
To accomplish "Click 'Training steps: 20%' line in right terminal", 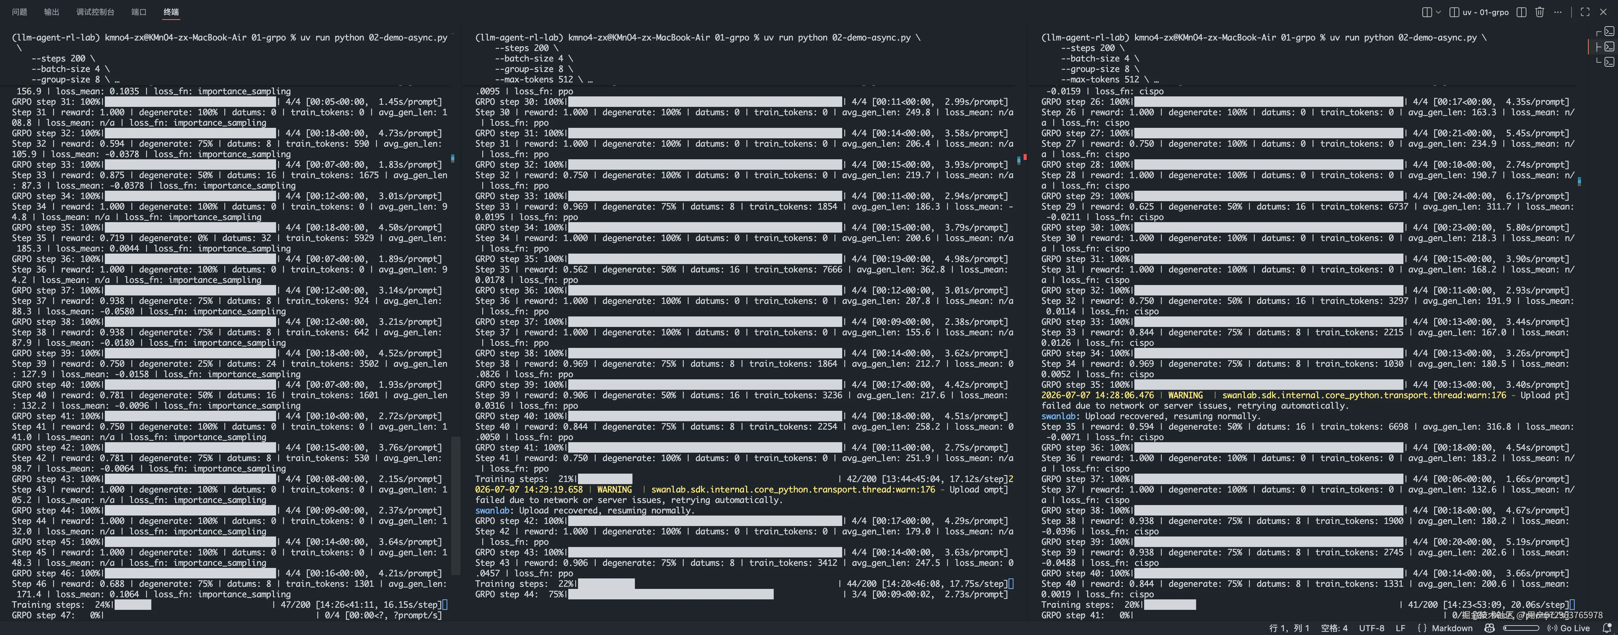I will click(1308, 605).
